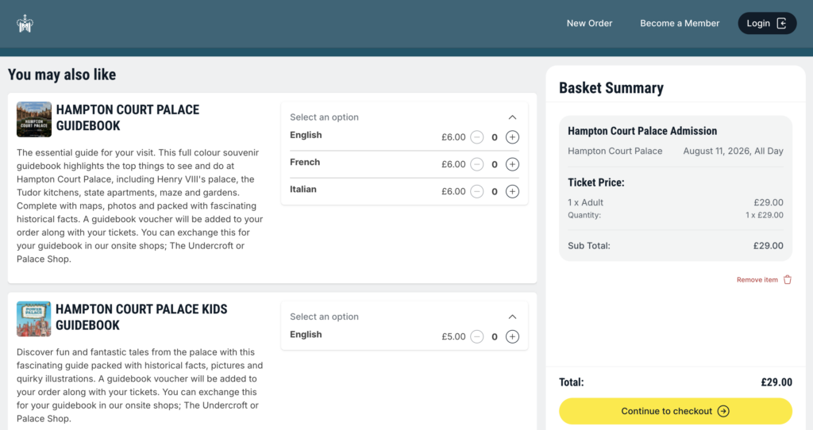
Task: Click the Ticket Price: label
Action: (x=595, y=182)
